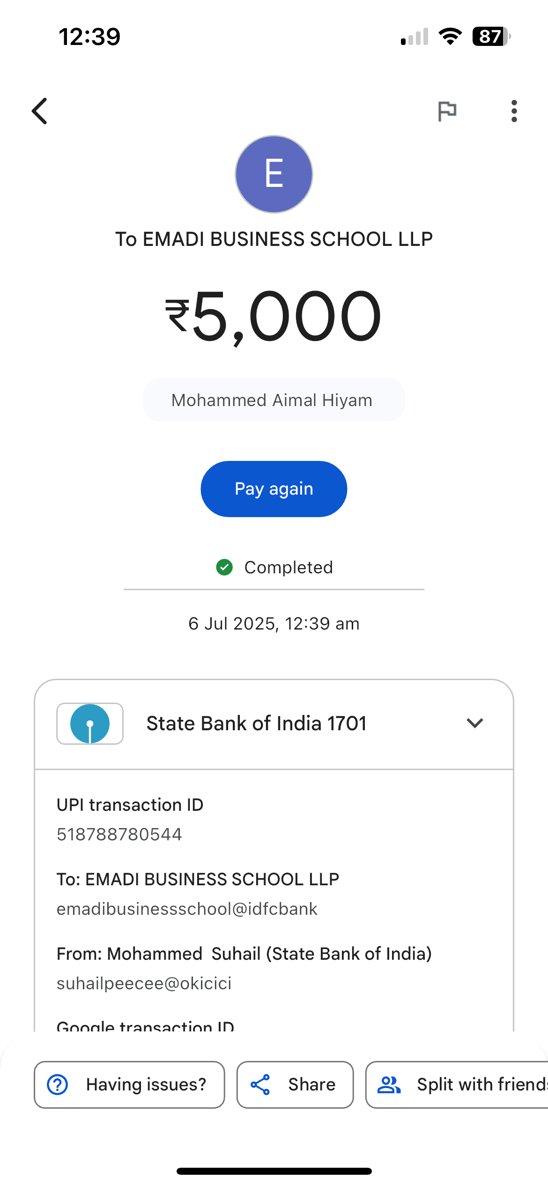Tap the EMADI recipient avatar circle

coord(274,174)
